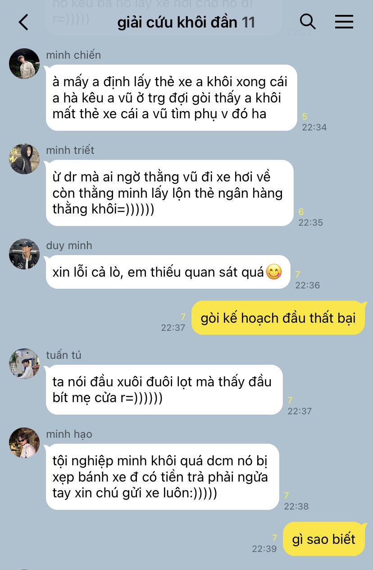The width and height of the screenshot is (373, 570).
Task: Tap the chat title giải cứu khôi đần
Action: click(177, 22)
